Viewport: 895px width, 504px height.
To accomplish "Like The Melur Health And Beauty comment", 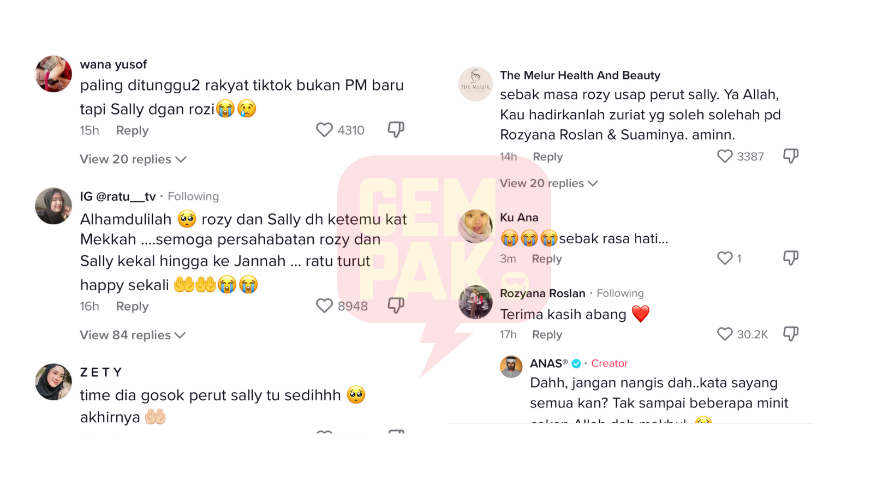I will [x=725, y=157].
